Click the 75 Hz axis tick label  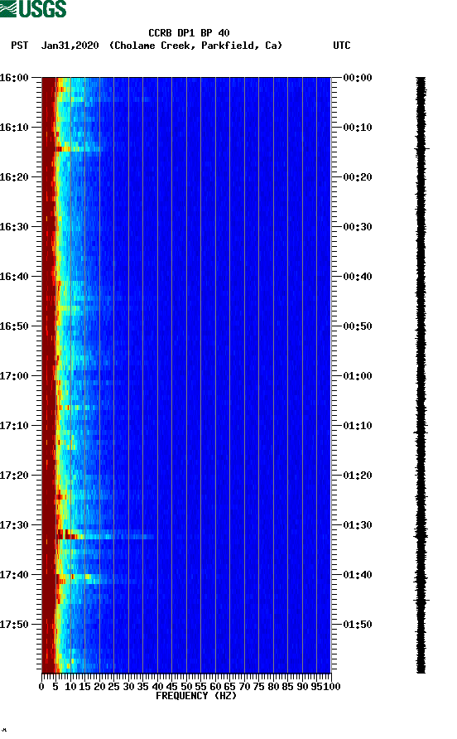[x=258, y=687]
